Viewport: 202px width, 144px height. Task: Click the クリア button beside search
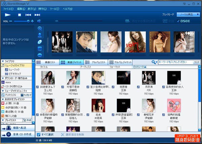pos(197,62)
